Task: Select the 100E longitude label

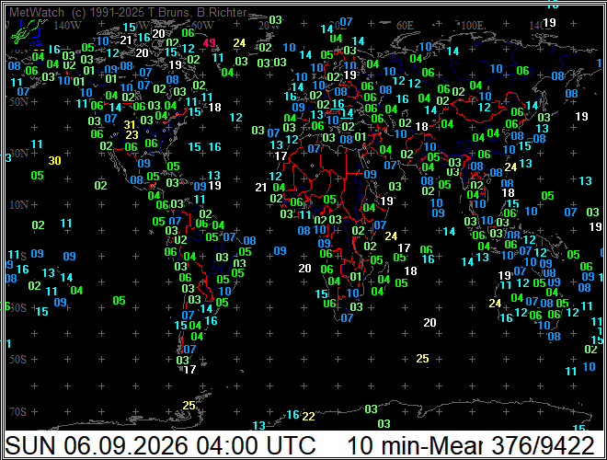Action: tap(473, 26)
